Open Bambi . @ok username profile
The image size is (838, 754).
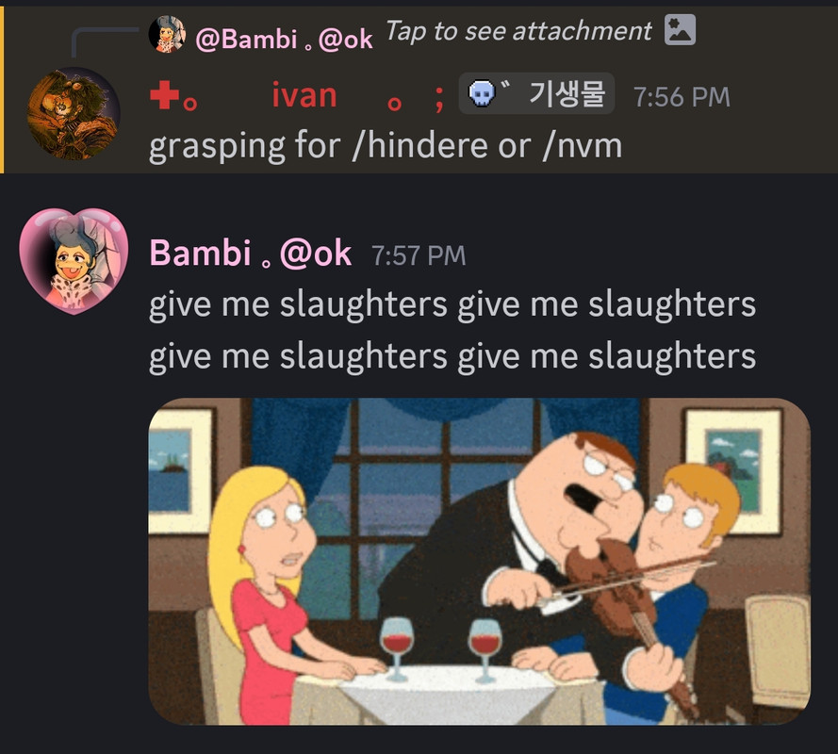[250, 253]
